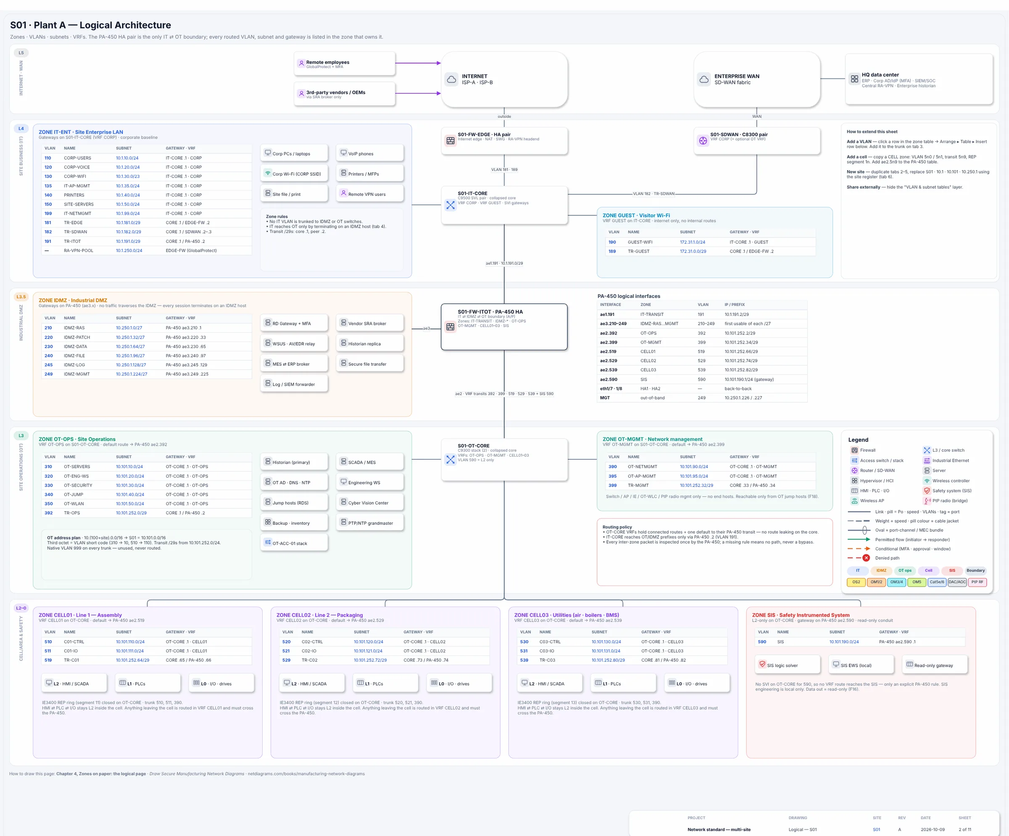Select the VLAN 110 CORP-USERS row
Viewport: 1009px width, 836px height.
(147, 158)
